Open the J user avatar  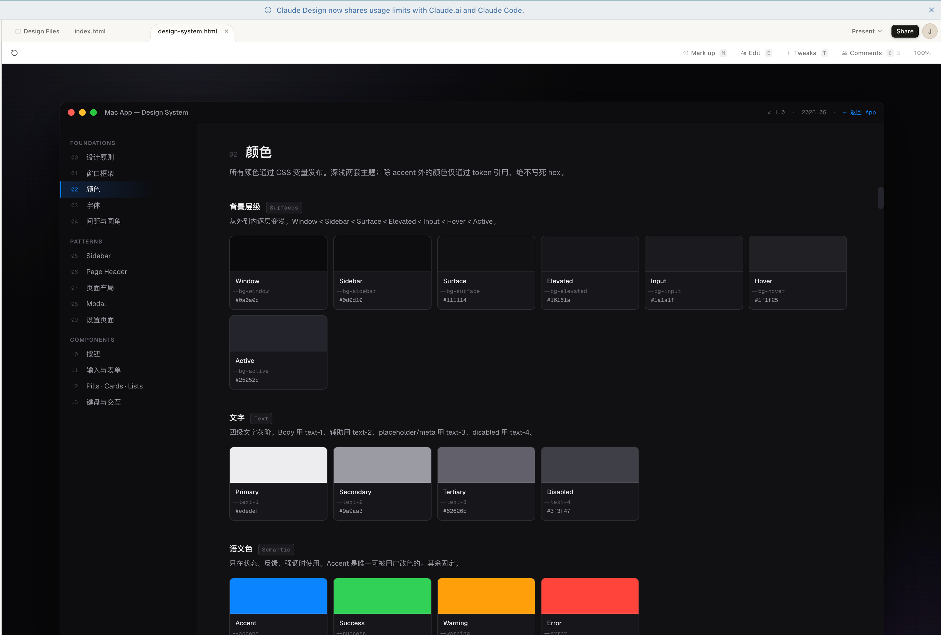coord(930,31)
